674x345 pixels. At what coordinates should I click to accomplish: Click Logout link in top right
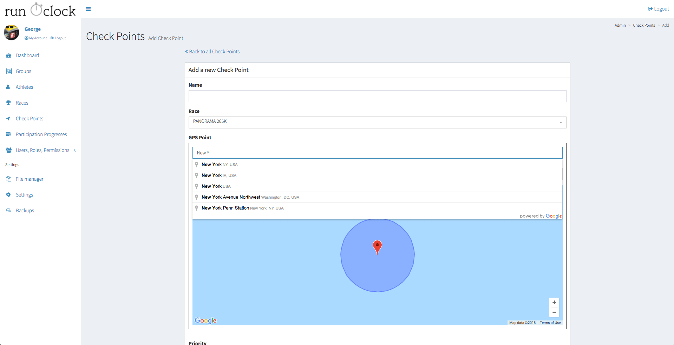click(x=659, y=9)
